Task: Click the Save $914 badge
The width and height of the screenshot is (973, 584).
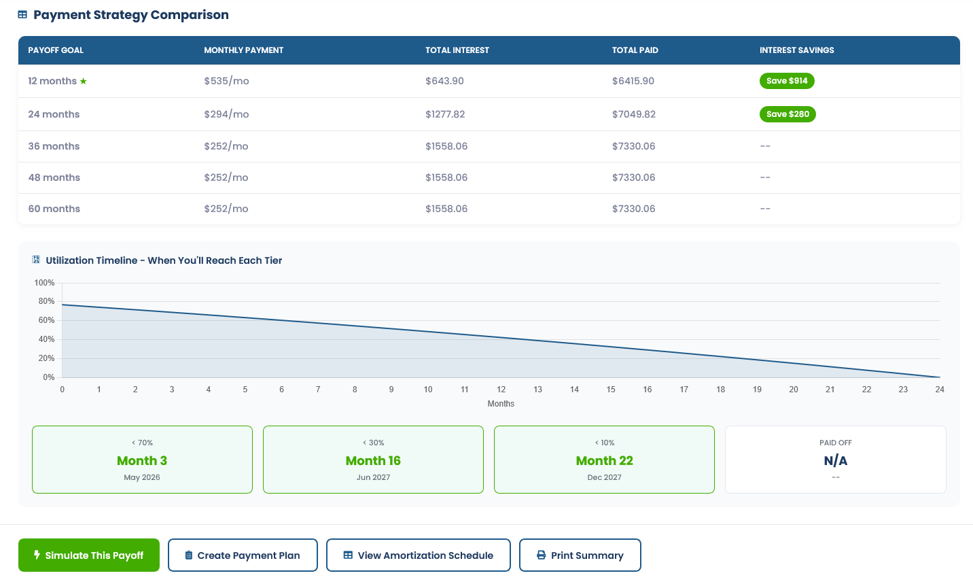Action: point(787,80)
